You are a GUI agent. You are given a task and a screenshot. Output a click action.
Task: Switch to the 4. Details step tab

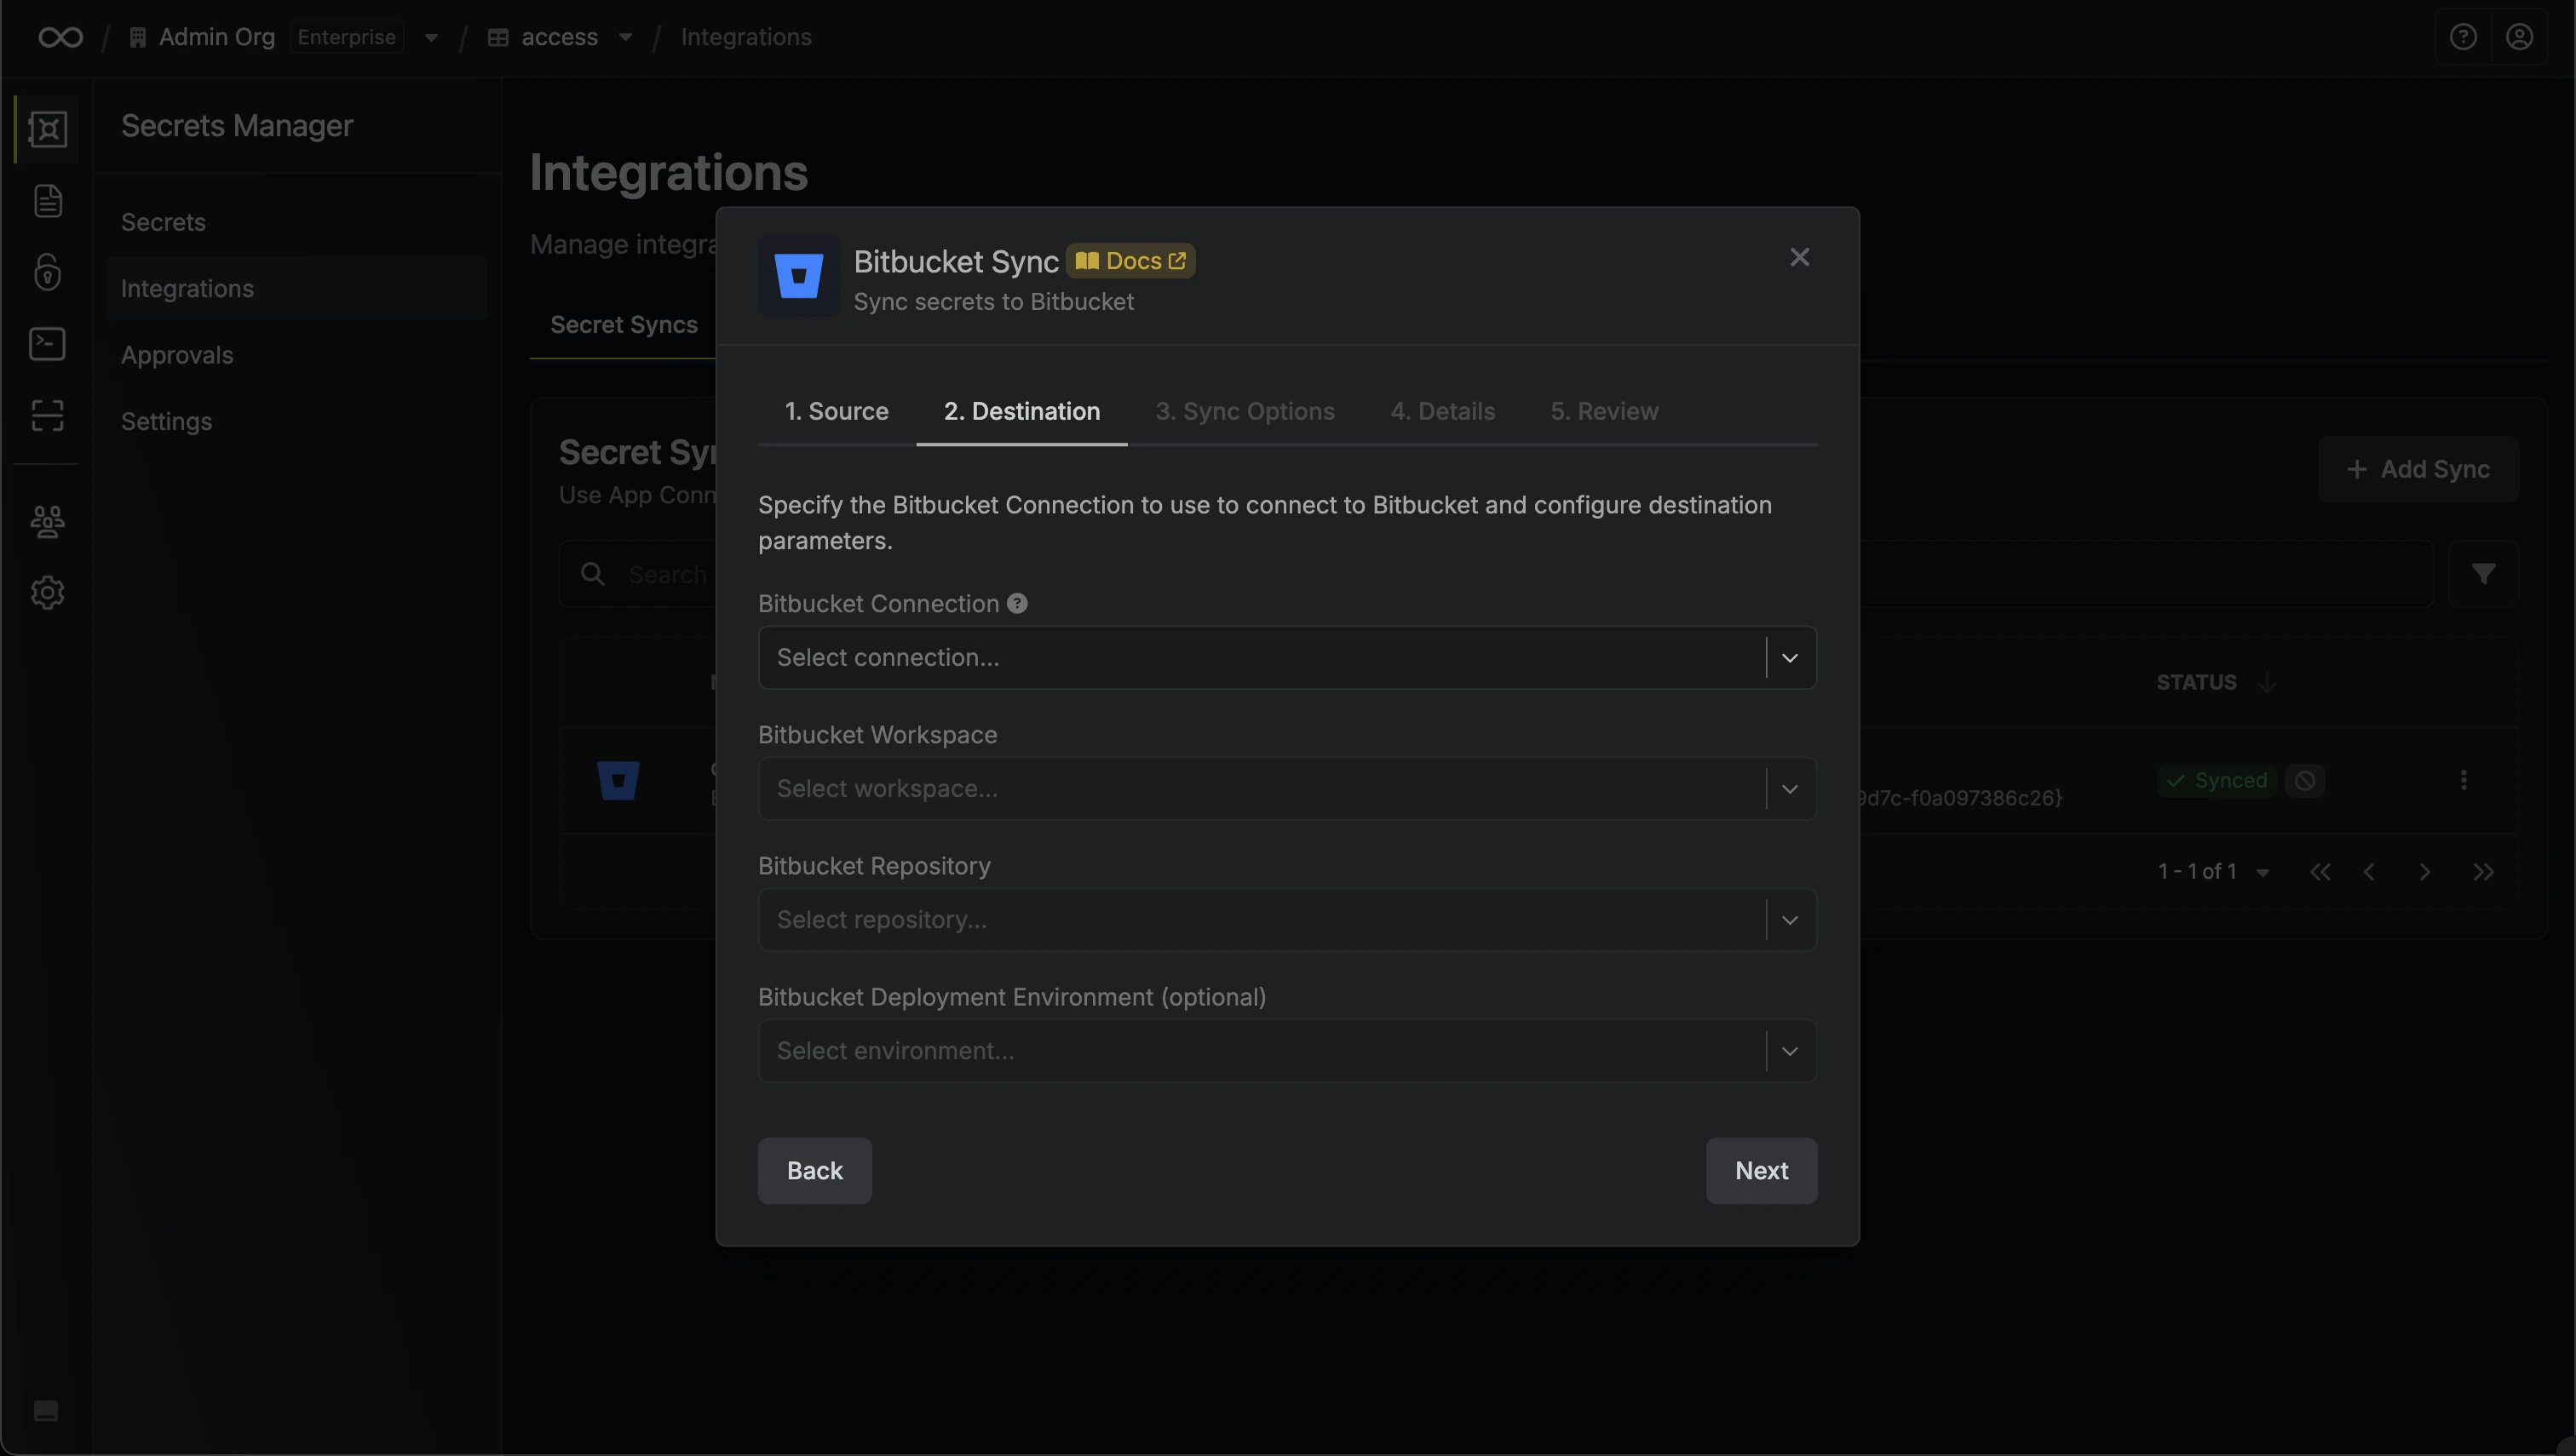coord(1441,412)
